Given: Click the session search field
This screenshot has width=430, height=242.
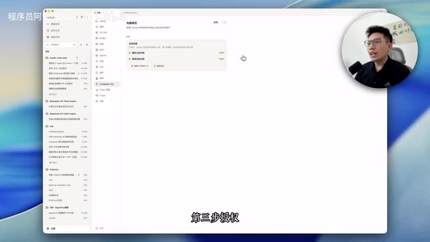Looking at the screenshot, I should click(61, 44).
